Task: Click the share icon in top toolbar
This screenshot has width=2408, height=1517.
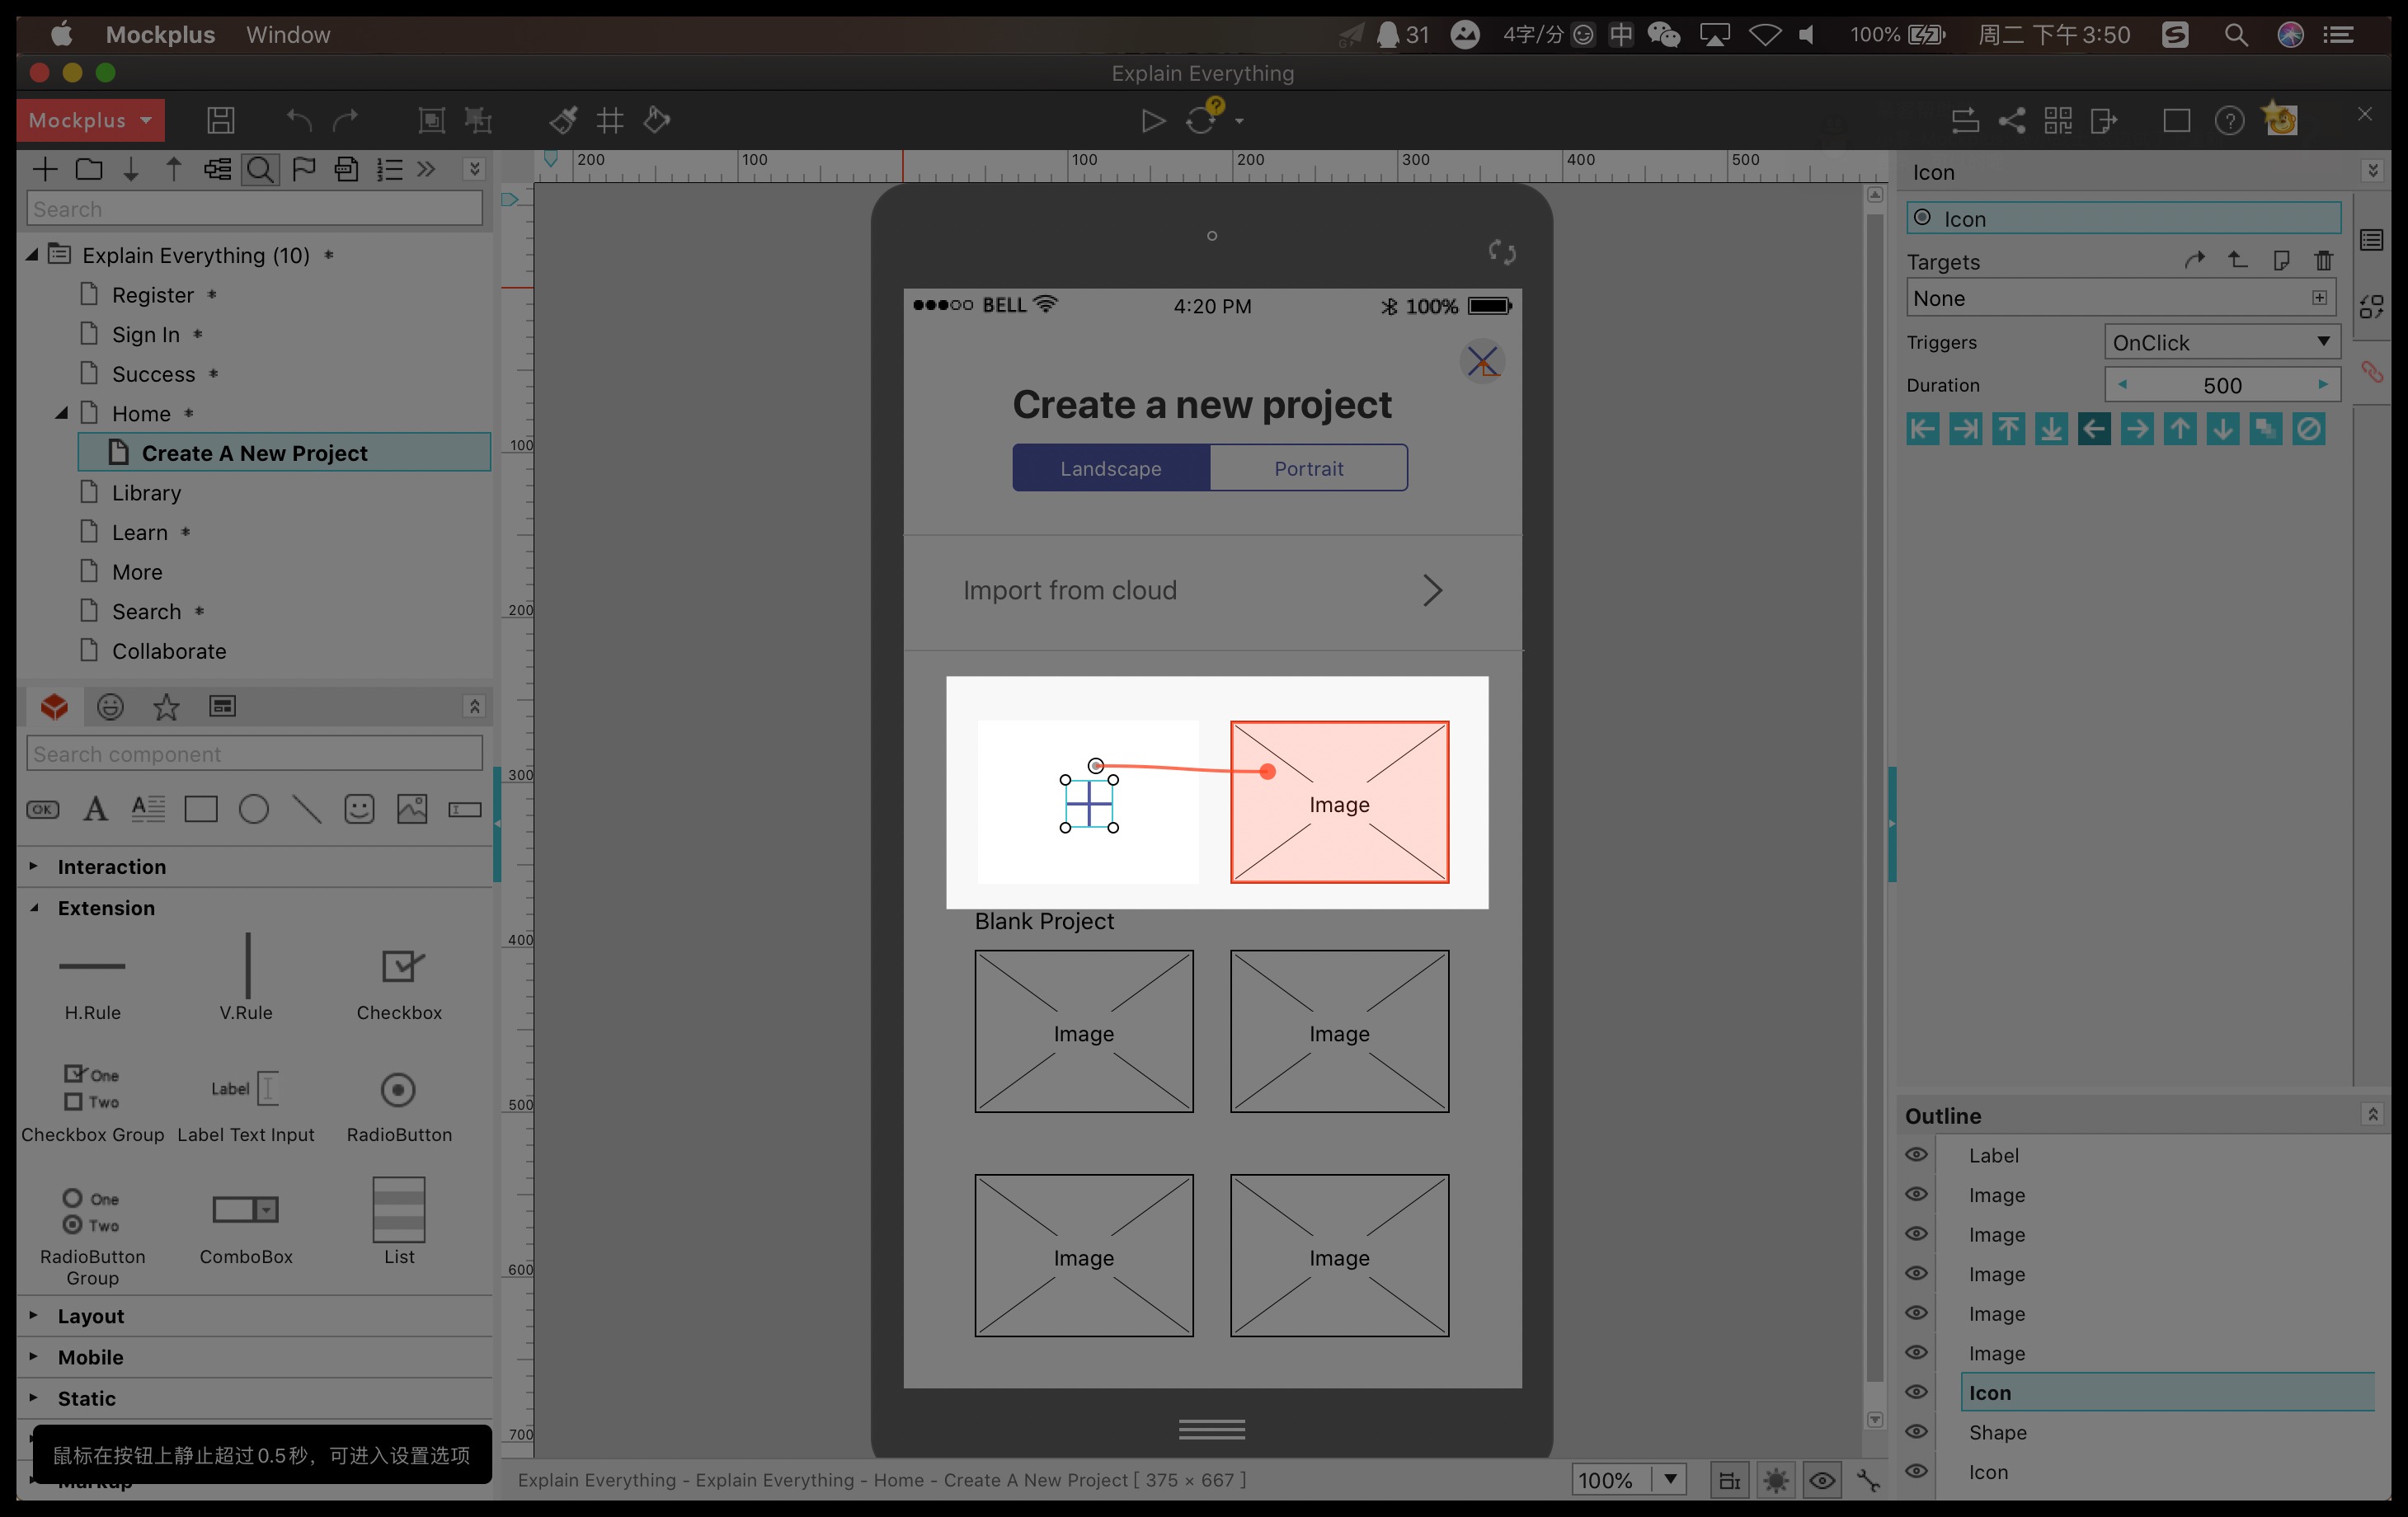Action: pos(2012,121)
